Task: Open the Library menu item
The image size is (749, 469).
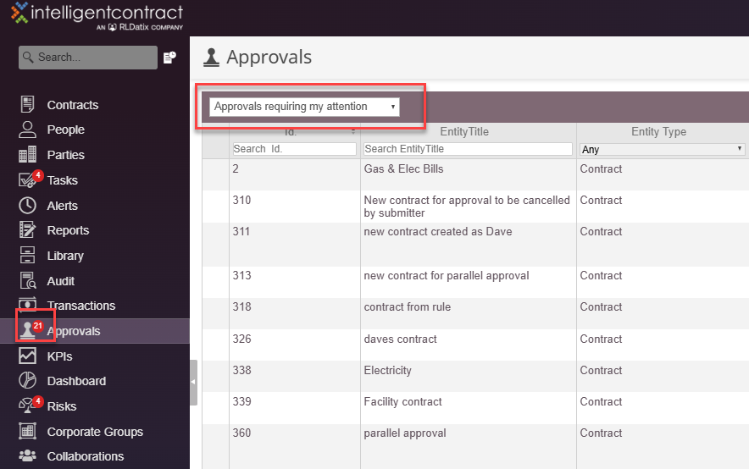Action: point(65,256)
